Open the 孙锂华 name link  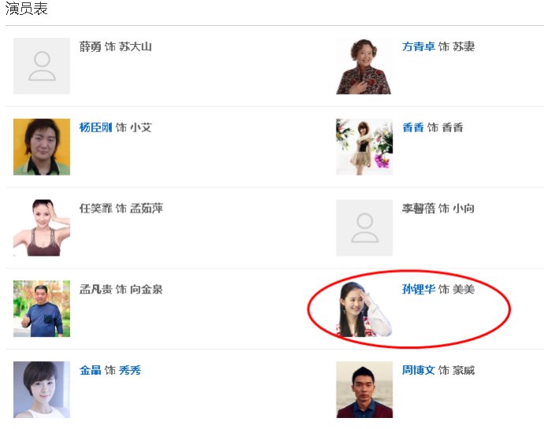pyautogui.click(x=419, y=290)
